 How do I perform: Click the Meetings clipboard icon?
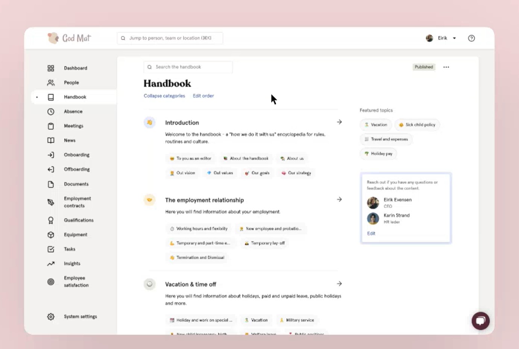click(x=51, y=126)
